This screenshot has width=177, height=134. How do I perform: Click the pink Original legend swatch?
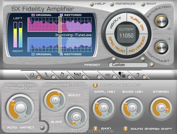[33, 15]
